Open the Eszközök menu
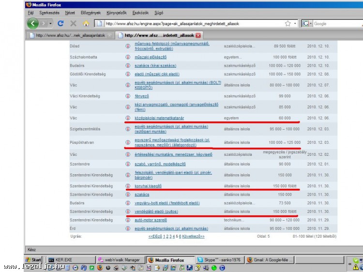Image resolution: width=363 pixels, height=272 pixels. click(140, 12)
